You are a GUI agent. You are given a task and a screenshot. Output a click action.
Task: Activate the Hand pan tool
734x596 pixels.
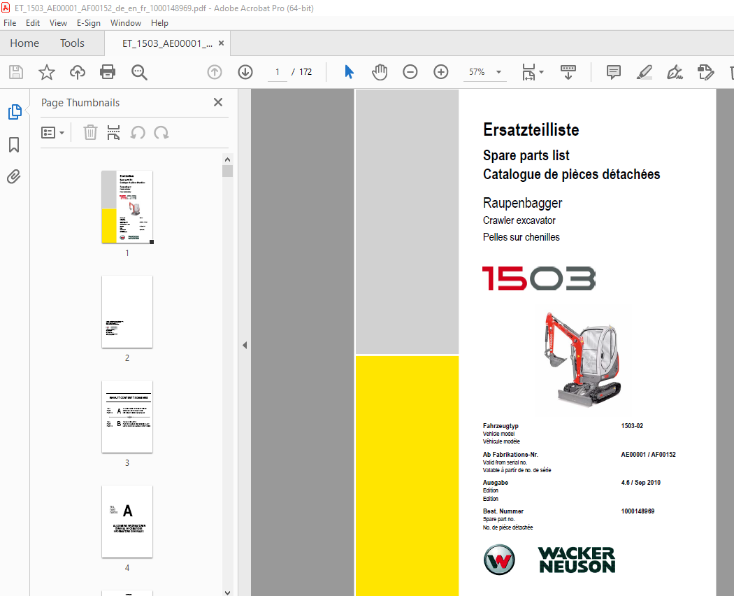pyautogui.click(x=380, y=72)
